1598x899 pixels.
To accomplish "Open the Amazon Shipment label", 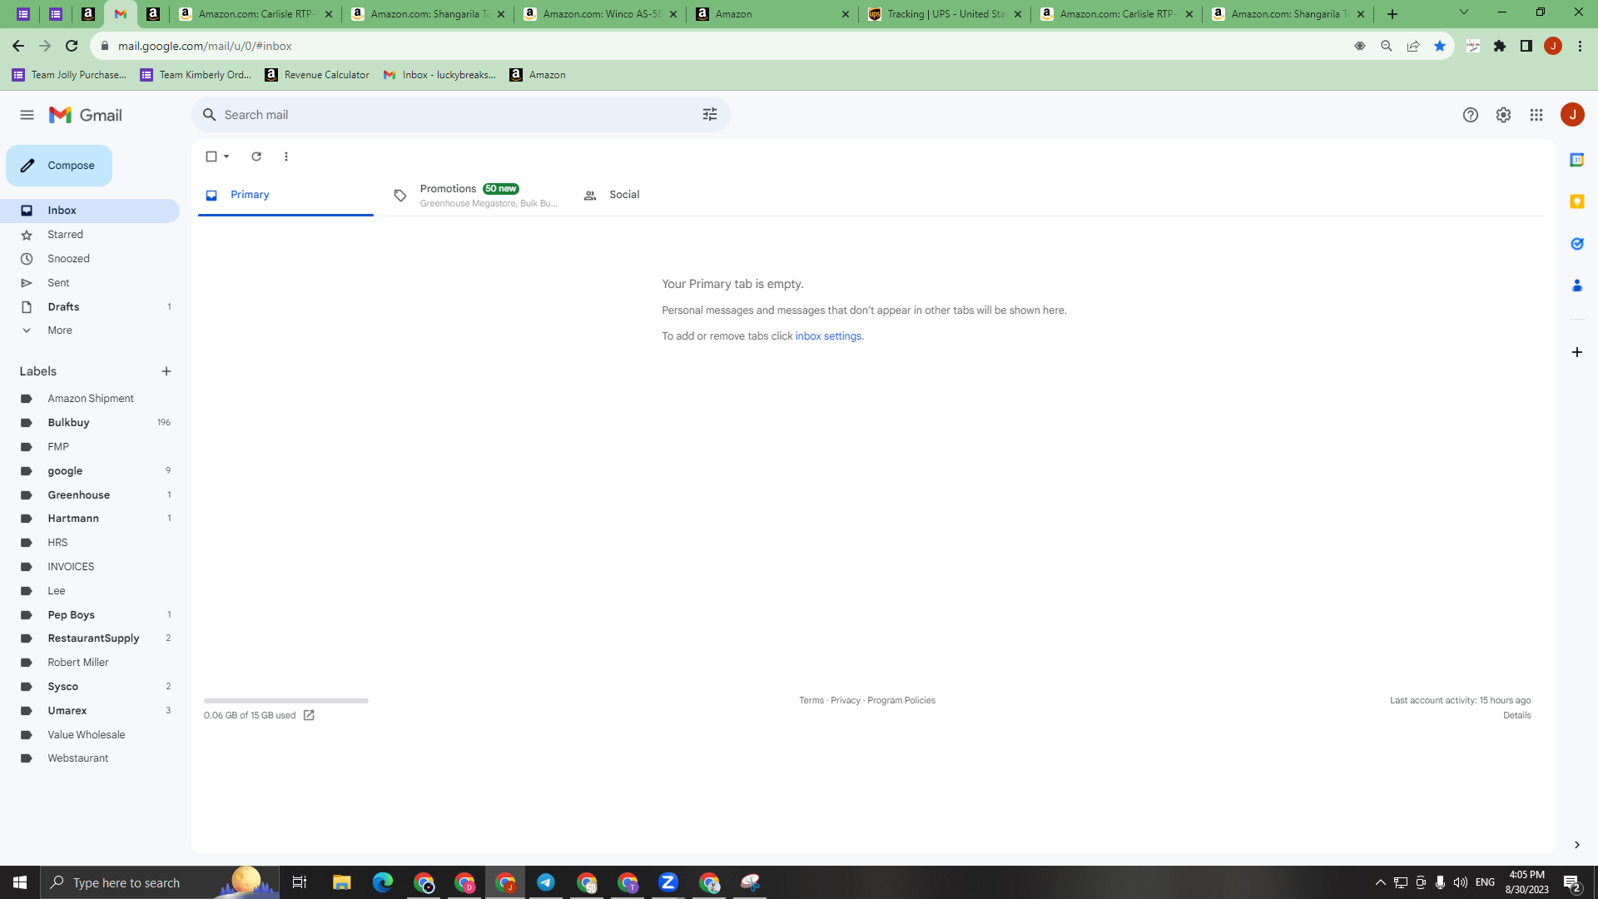I will (x=90, y=399).
